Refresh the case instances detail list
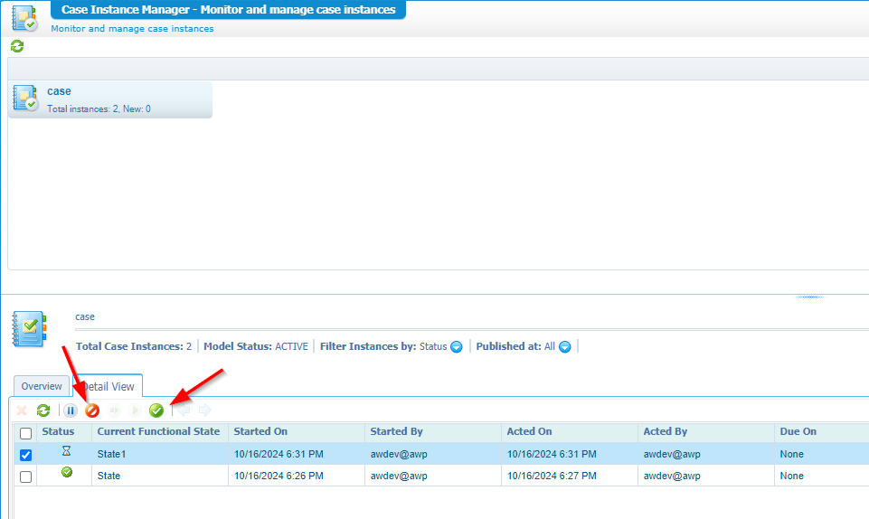 (43, 410)
